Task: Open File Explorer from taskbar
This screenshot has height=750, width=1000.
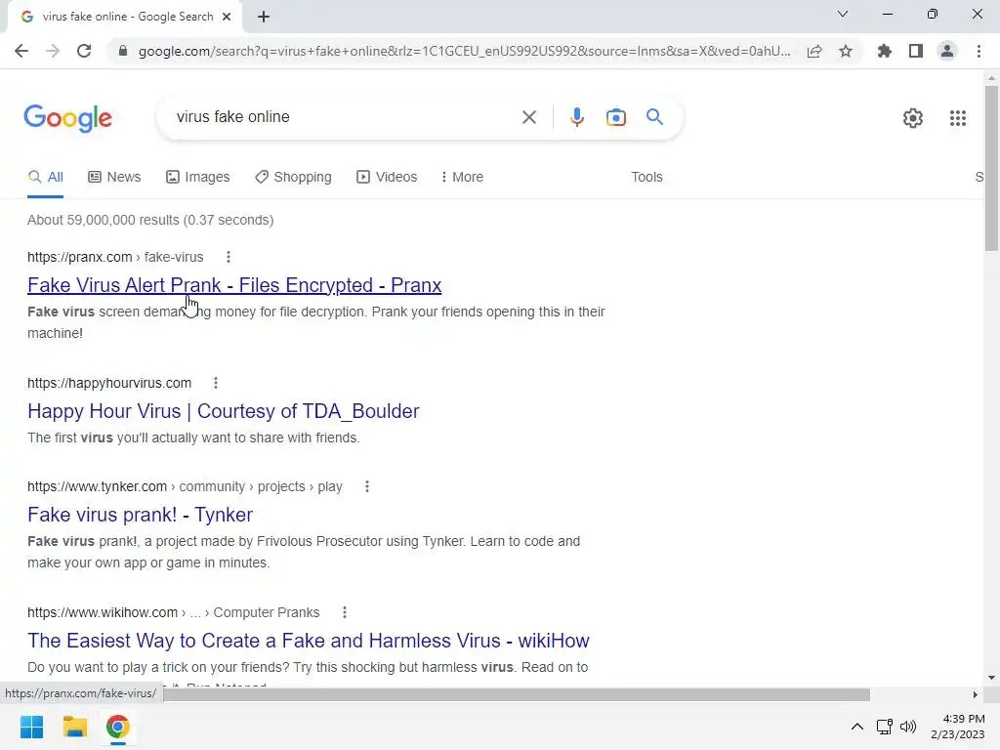Action: [74, 727]
